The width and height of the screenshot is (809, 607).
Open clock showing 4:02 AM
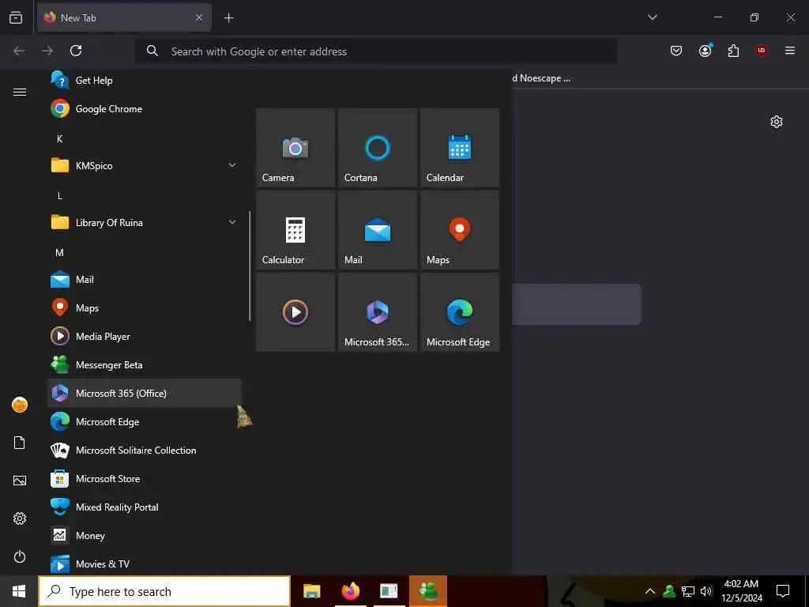pyautogui.click(x=741, y=591)
